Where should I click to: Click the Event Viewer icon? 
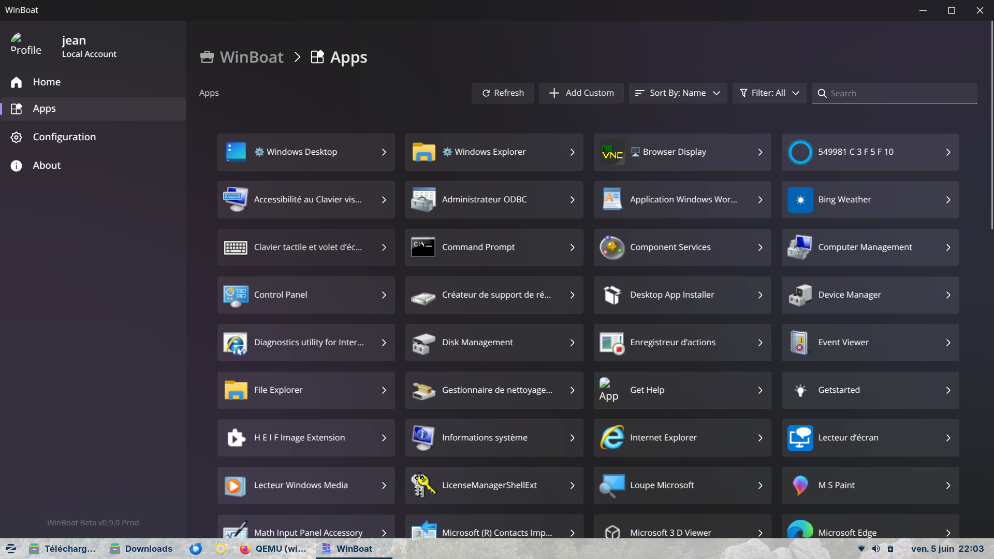800,343
